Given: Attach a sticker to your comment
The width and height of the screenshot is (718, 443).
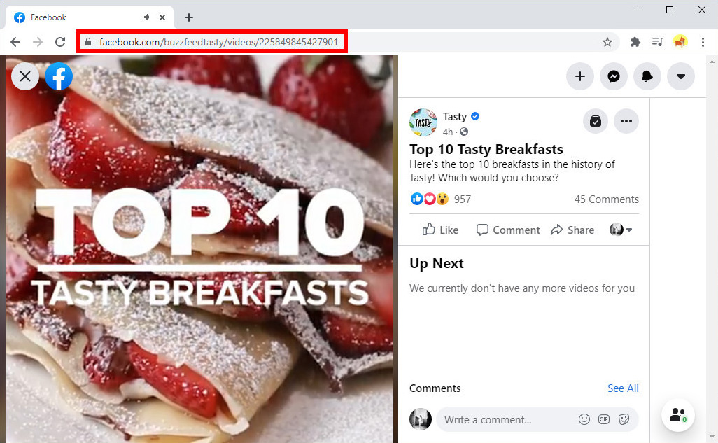Looking at the screenshot, I should (x=624, y=419).
